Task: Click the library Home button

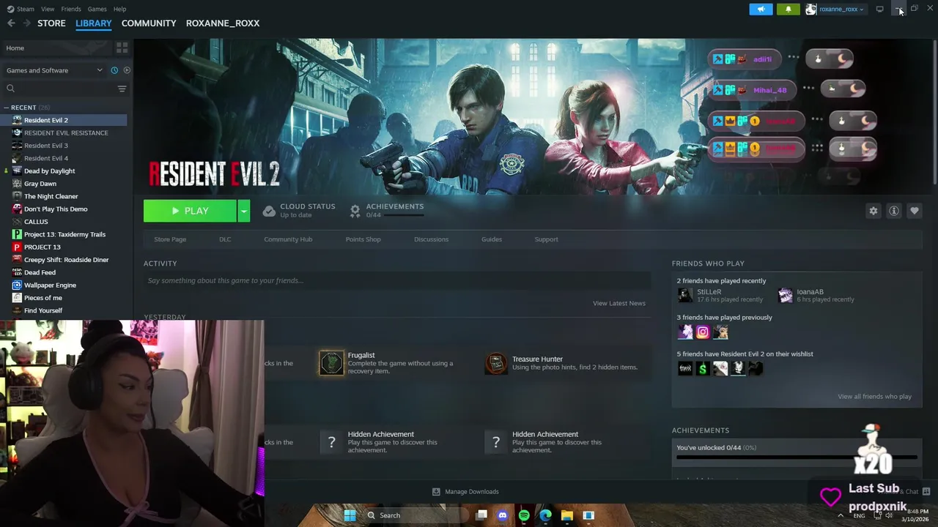Action: coord(56,48)
